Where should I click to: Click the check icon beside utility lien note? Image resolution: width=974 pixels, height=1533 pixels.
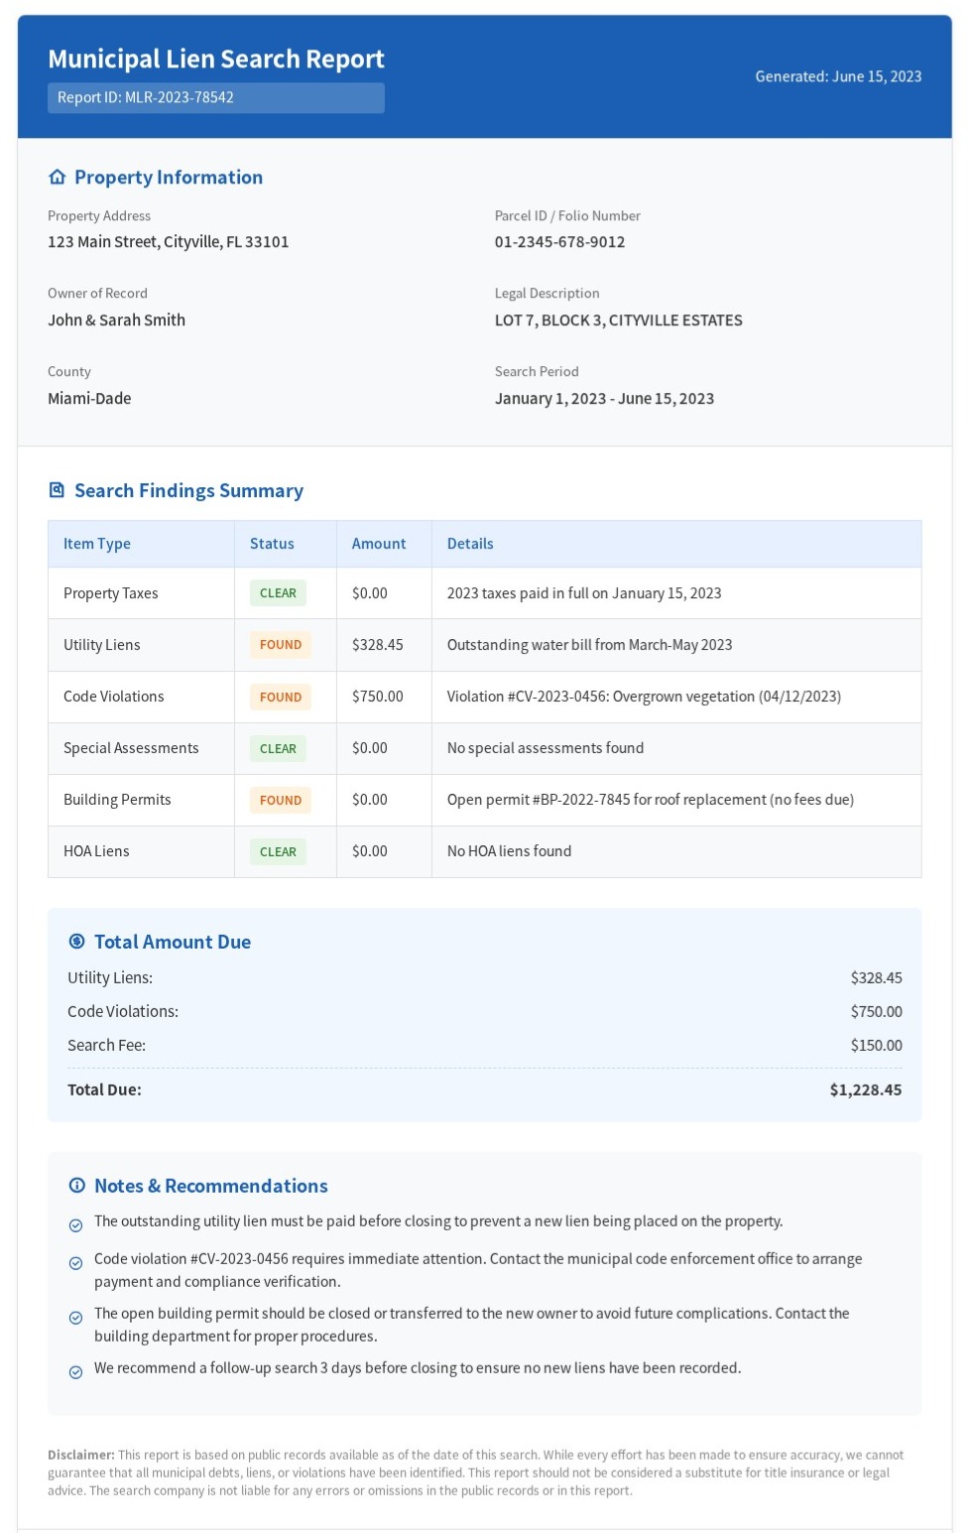pyautogui.click(x=75, y=1225)
